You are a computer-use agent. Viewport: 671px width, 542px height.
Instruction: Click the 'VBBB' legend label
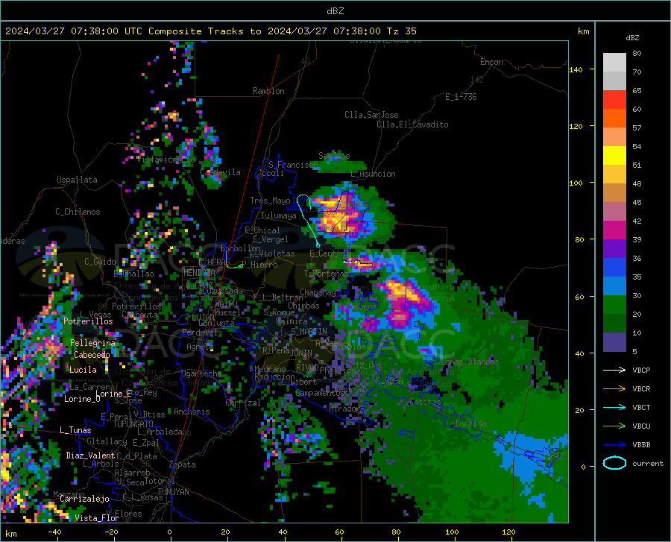tap(641, 445)
